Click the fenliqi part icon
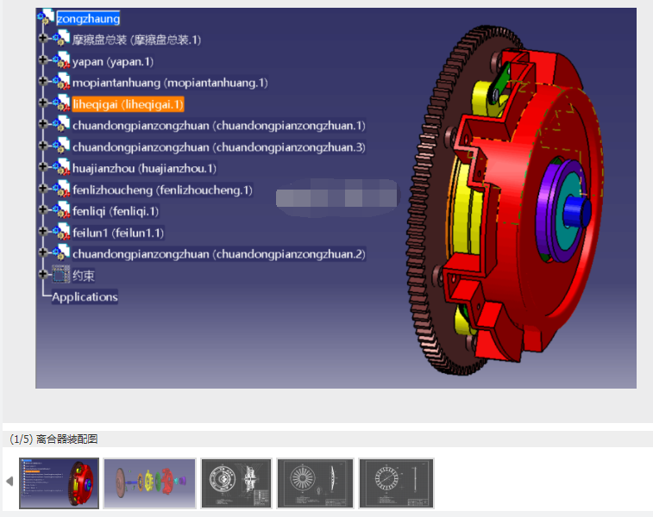This screenshot has height=517, width=653. pyautogui.click(x=61, y=209)
